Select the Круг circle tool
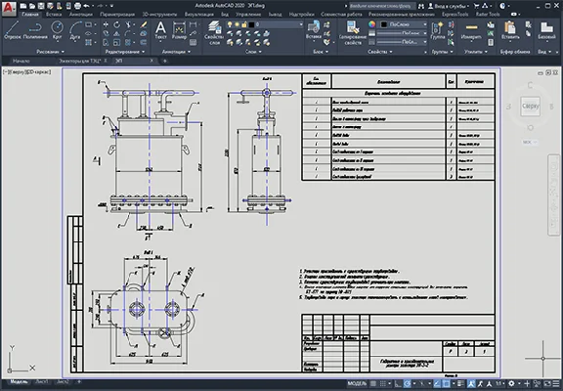Image resolution: width=563 pixels, height=391 pixels. pyautogui.click(x=57, y=30)
